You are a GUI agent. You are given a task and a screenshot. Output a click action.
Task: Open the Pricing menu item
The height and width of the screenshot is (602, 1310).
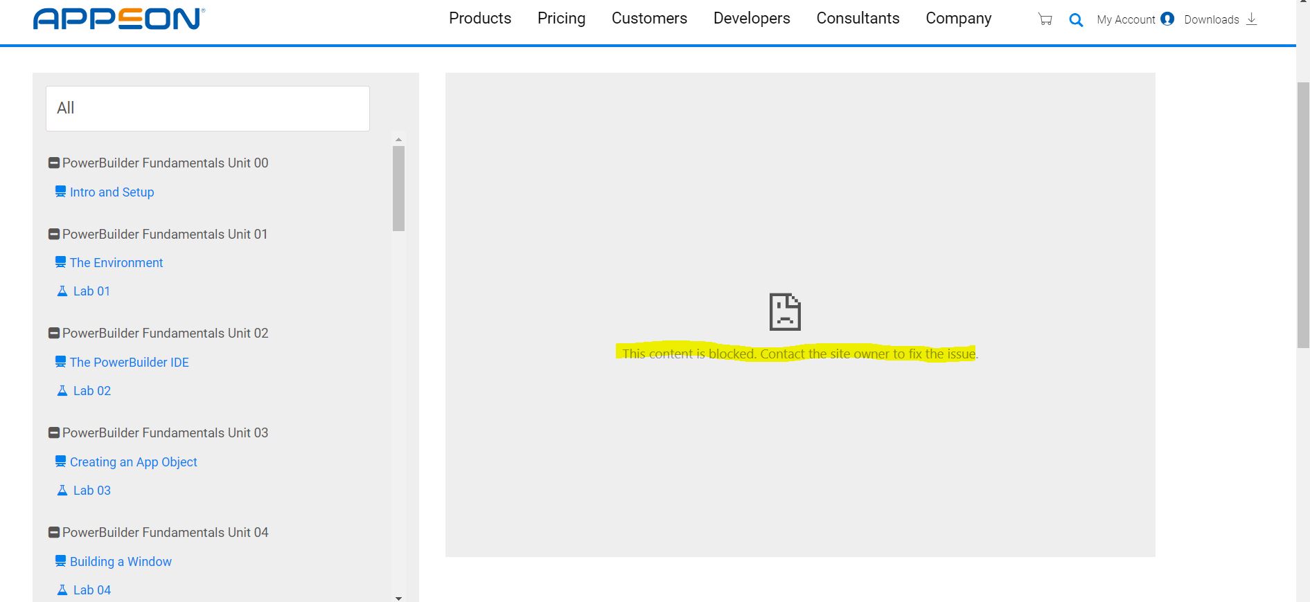(x=561, y=19)
